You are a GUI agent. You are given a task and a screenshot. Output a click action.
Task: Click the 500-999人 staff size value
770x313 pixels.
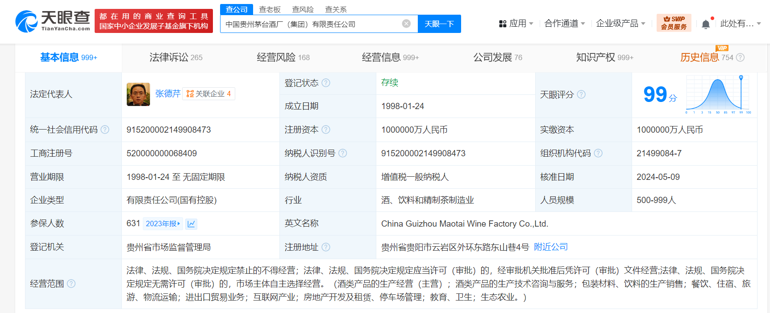click(x=656, y=200)
